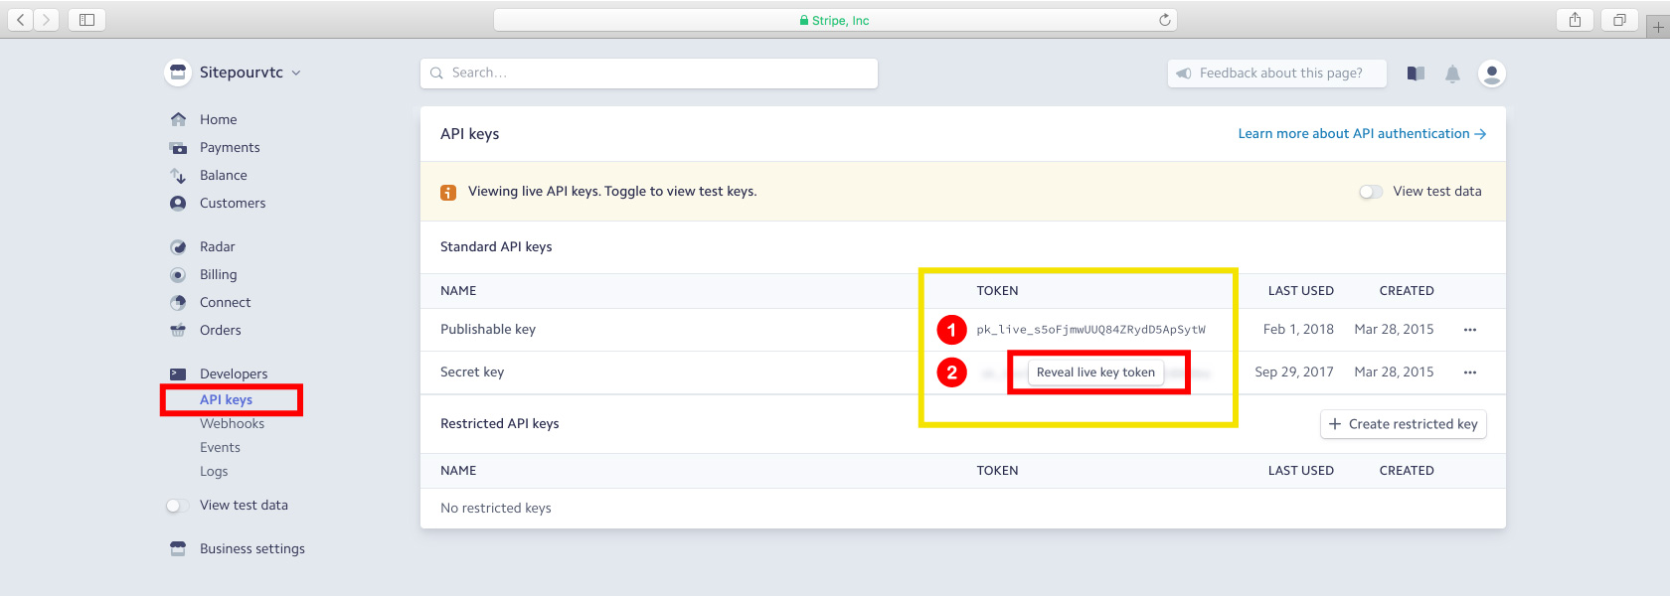
Task: Open Learn more about API authentication link
Action: 1362,134
